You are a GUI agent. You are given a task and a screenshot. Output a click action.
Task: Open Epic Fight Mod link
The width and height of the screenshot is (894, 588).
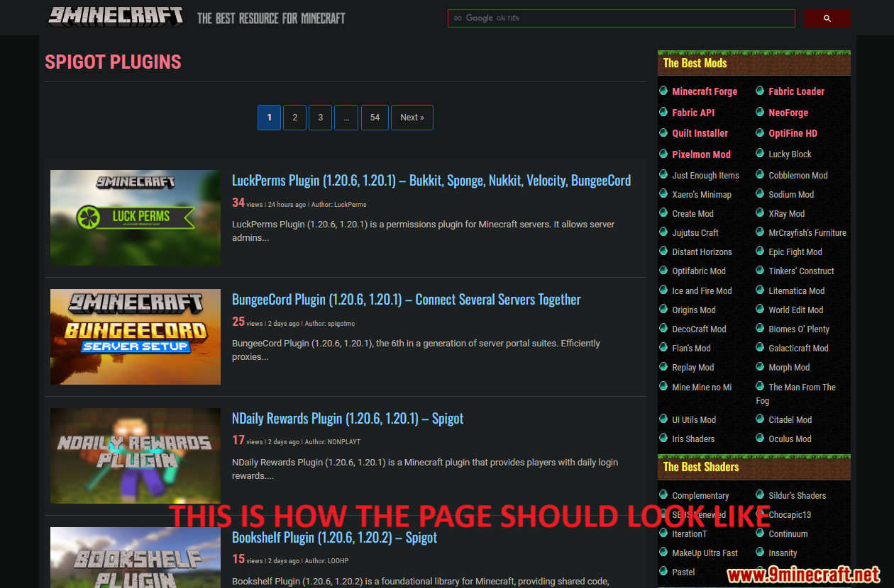[795, 252]
